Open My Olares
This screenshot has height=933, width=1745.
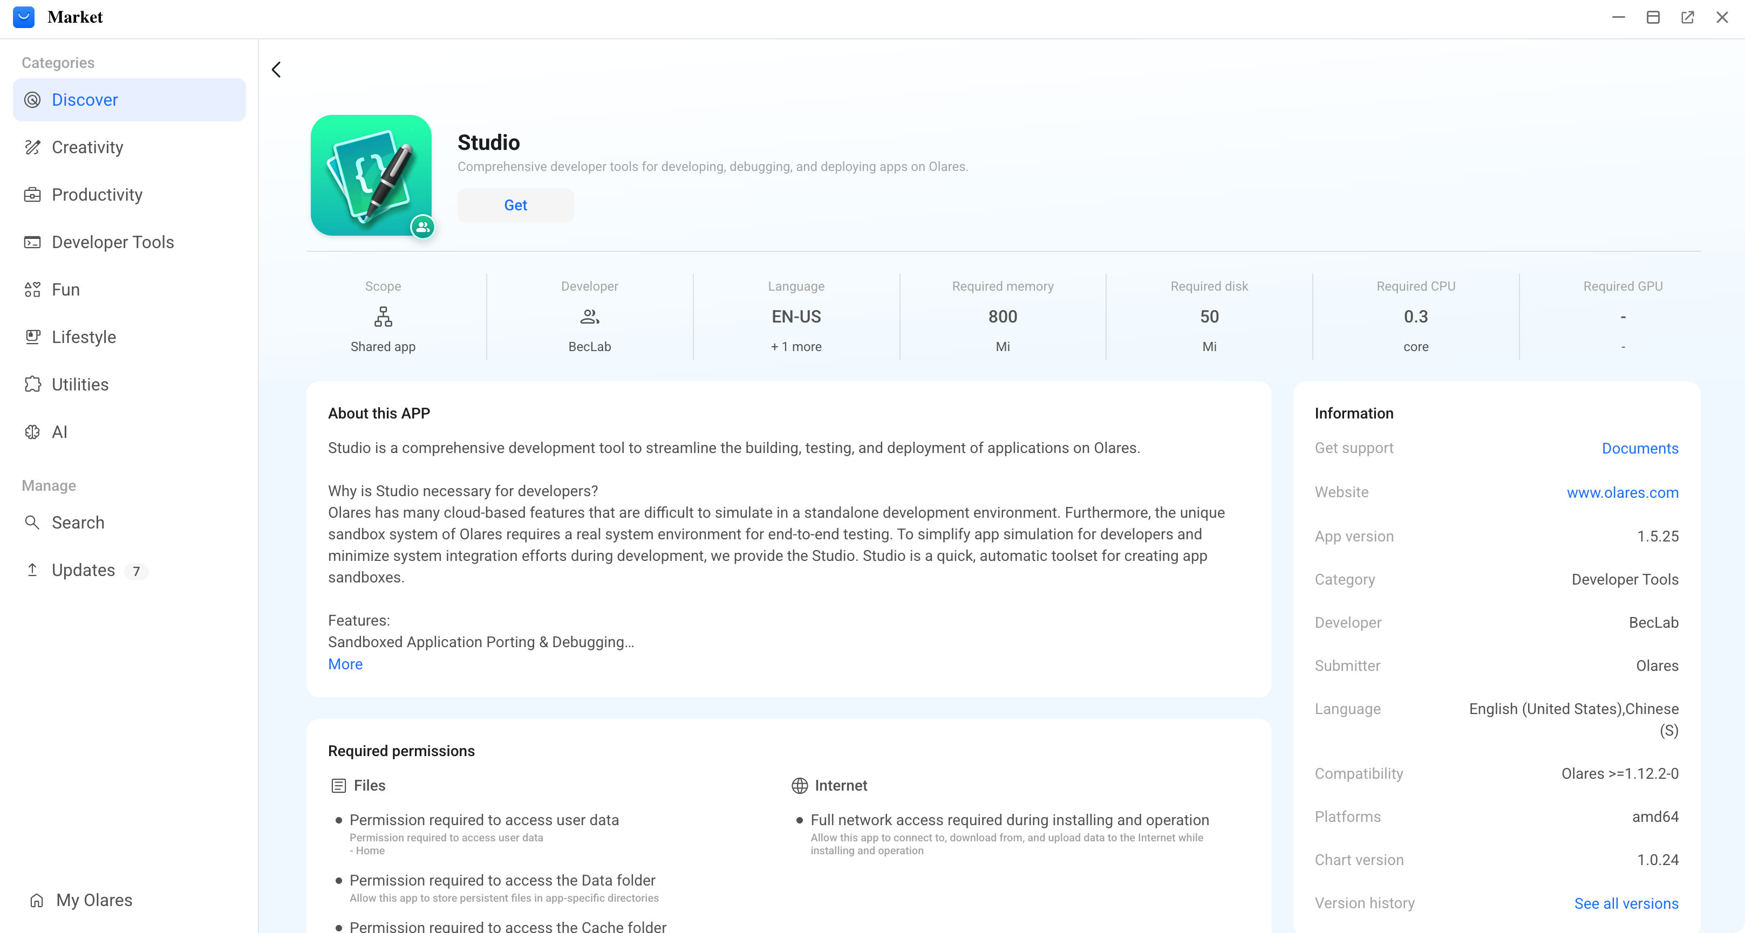(x=94, y=900)
